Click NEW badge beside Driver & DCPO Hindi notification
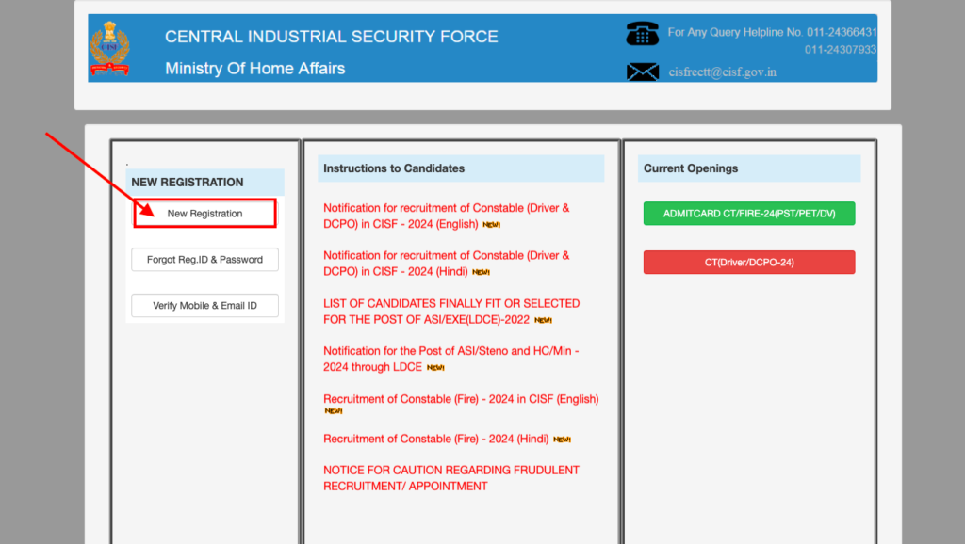The height and width of the screenshot is (544, 965). [481, 272]
